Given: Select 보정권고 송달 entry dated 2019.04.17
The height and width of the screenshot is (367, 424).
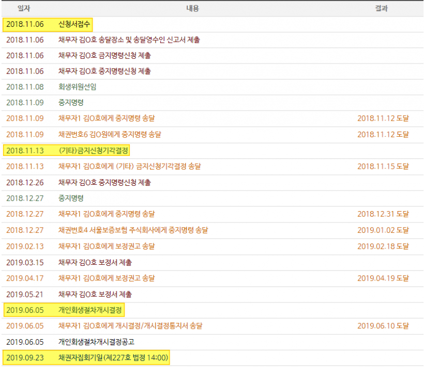Looking at the screenshot, I should [107, 278].
